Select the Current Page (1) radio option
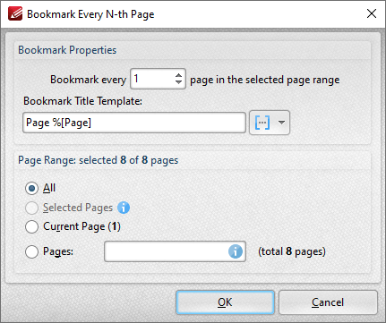The image size is (386, 323). point(31,226)
